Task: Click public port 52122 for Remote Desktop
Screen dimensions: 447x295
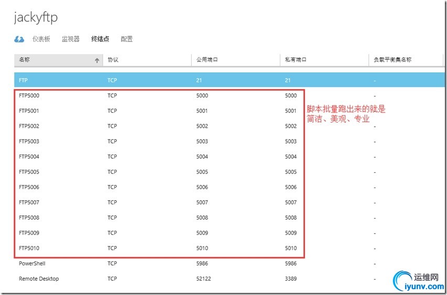Action: click(203, 279)
